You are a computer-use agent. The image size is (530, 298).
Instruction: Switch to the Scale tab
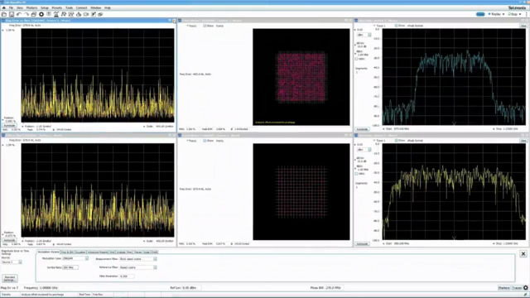[147, 252]
